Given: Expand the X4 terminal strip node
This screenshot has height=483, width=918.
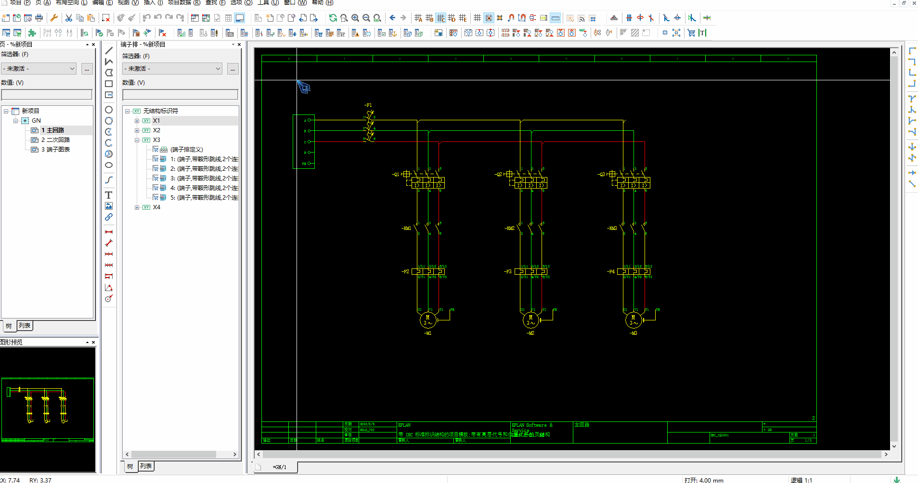Looking at the screenshot, I should click(x=137, y=207).
